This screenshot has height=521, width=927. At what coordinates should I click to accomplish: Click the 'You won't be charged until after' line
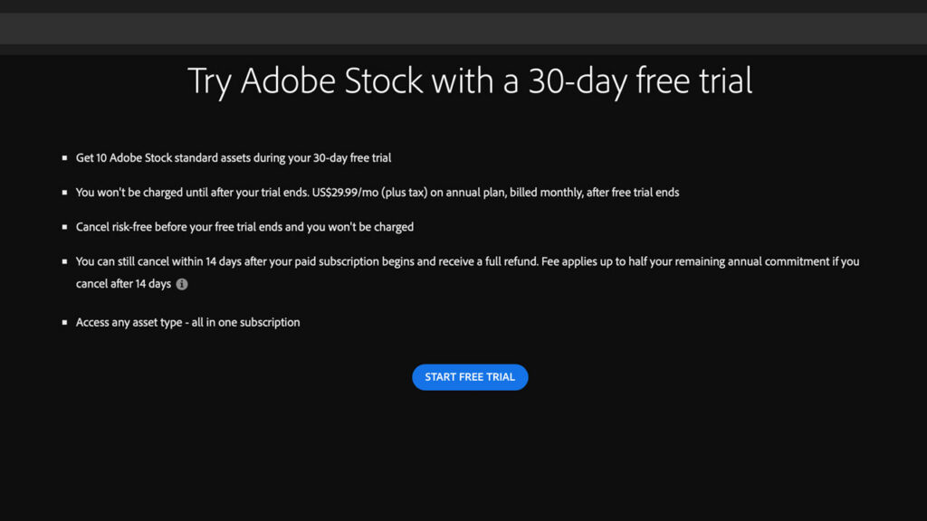coord(377,193)
